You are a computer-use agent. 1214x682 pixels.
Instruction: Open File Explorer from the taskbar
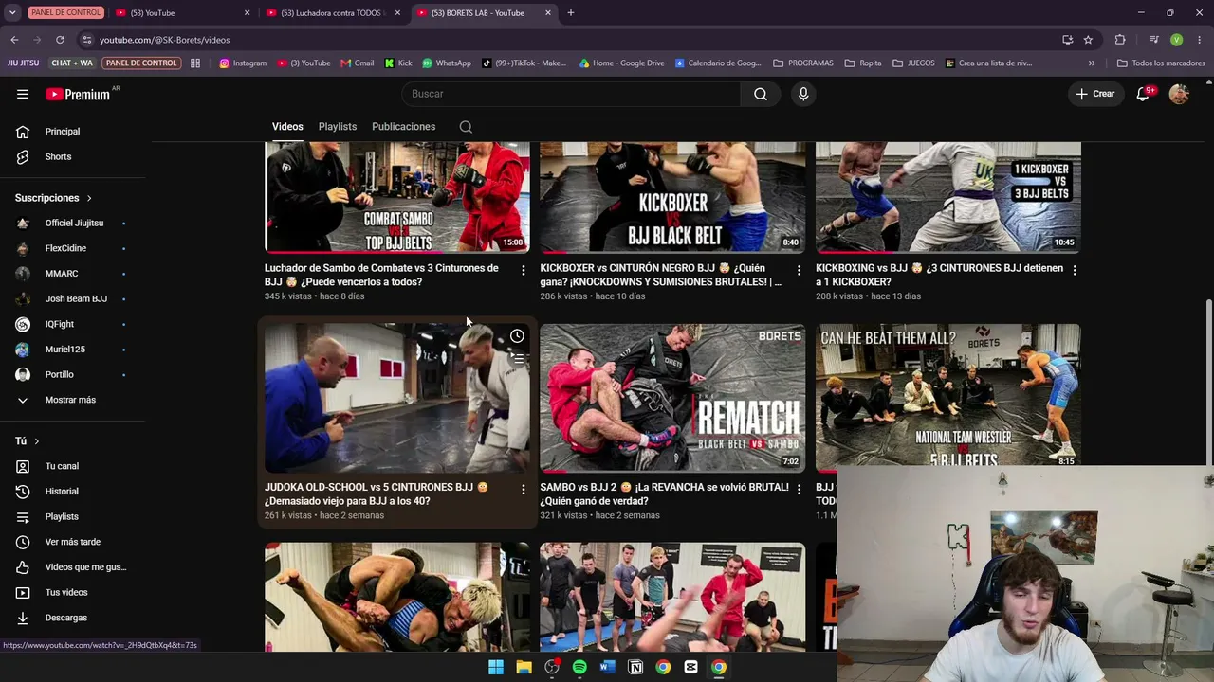[524, 667]
